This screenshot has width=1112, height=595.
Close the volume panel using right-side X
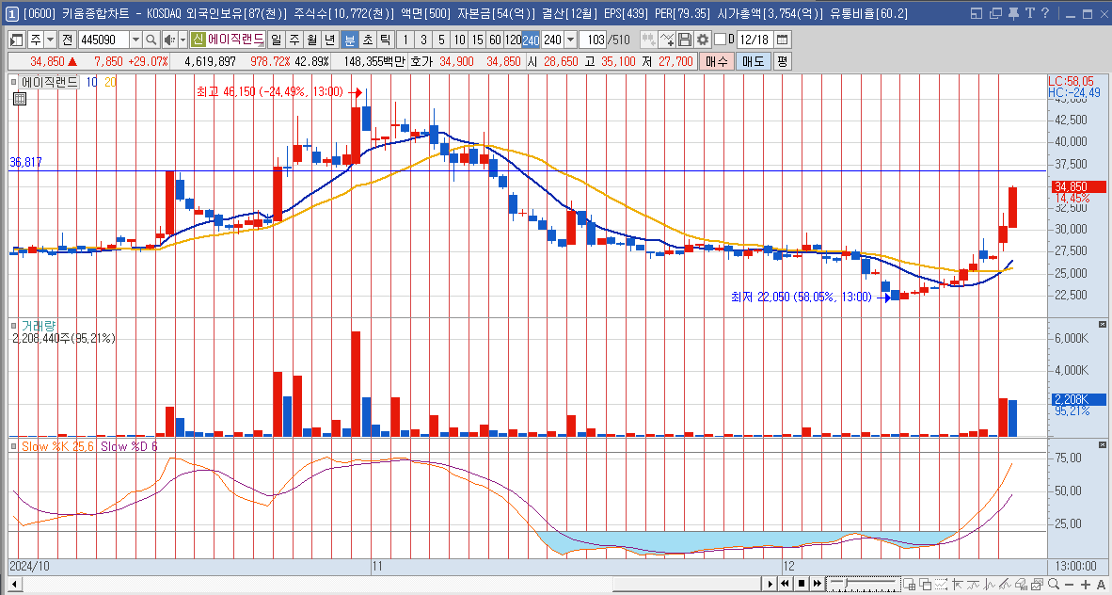pos(1102,323)
